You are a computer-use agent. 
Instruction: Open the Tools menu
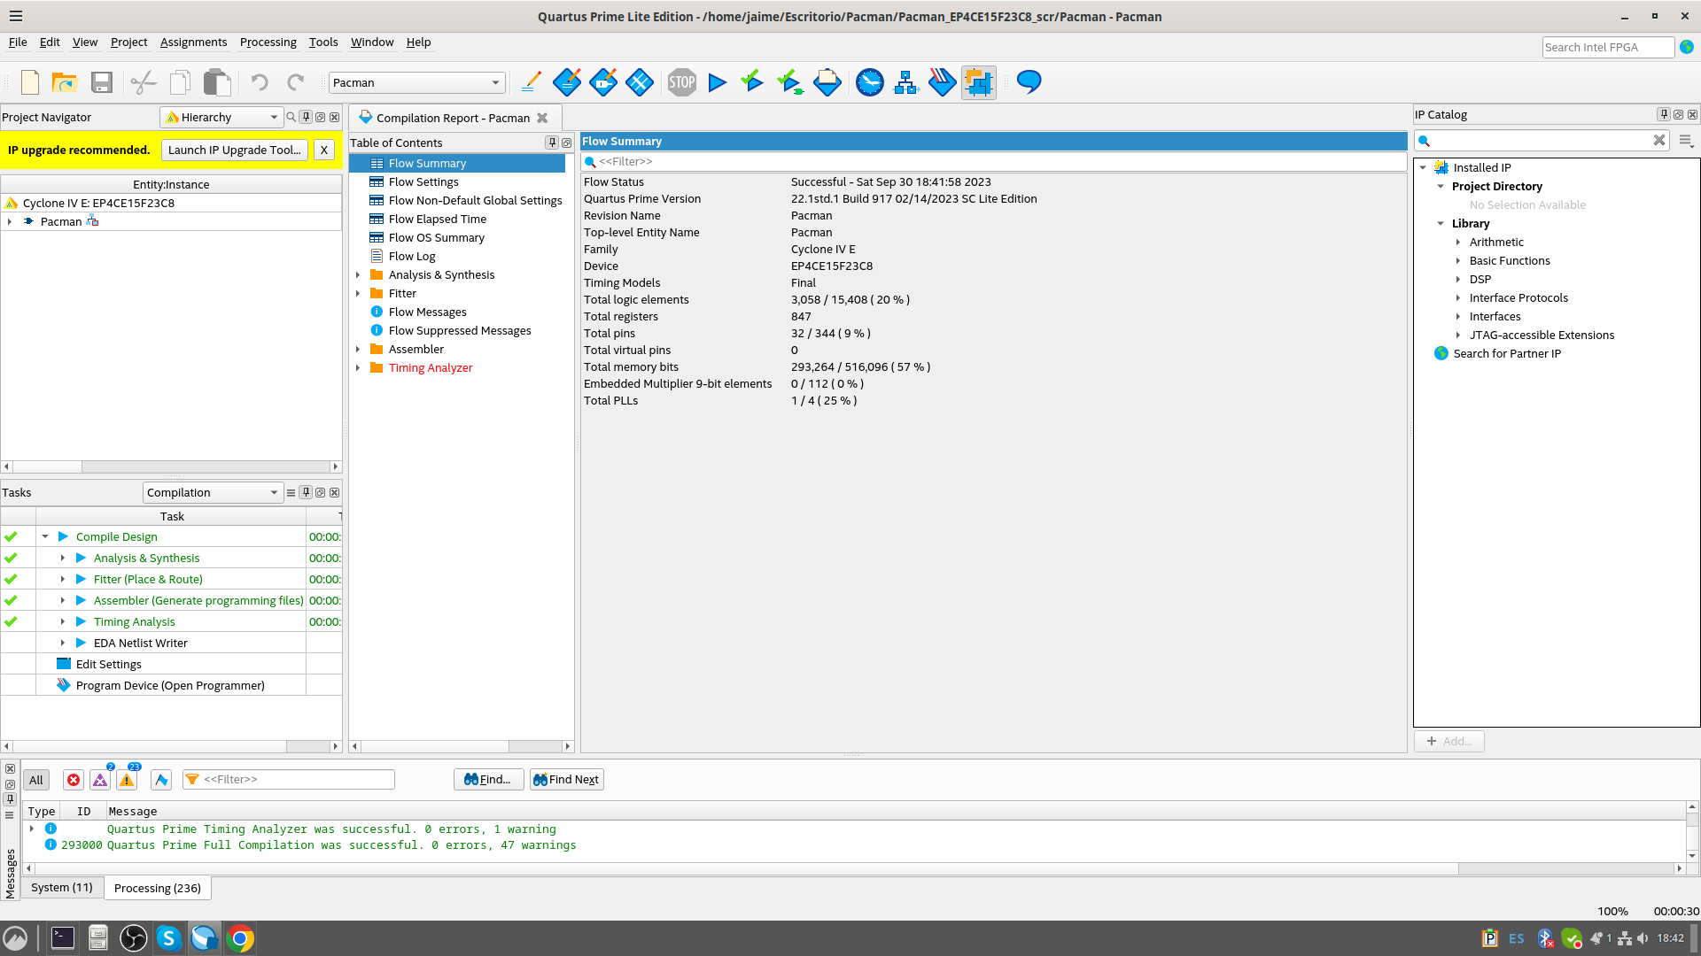(x=323, y=42)
